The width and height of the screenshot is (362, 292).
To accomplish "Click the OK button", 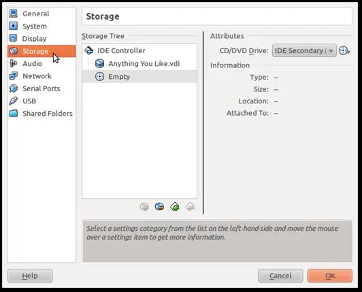I will tap(330, 276).
